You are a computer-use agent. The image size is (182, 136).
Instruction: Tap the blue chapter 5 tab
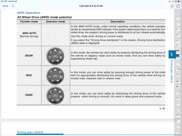[x=171, y=54]
